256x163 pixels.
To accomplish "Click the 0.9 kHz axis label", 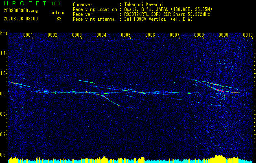I will coord(3,94).
